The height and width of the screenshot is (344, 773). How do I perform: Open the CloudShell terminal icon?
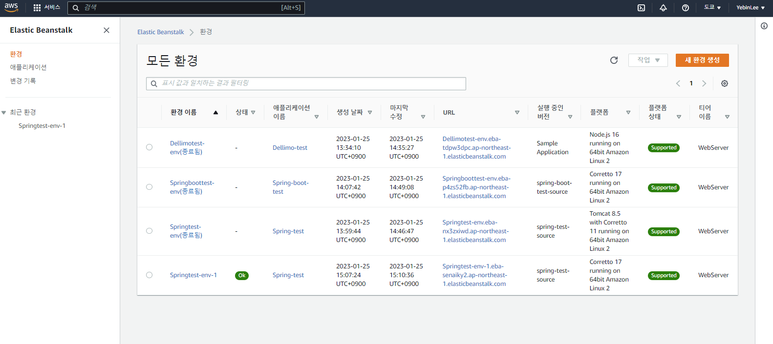pyautogui.click(x=642, y=8)
